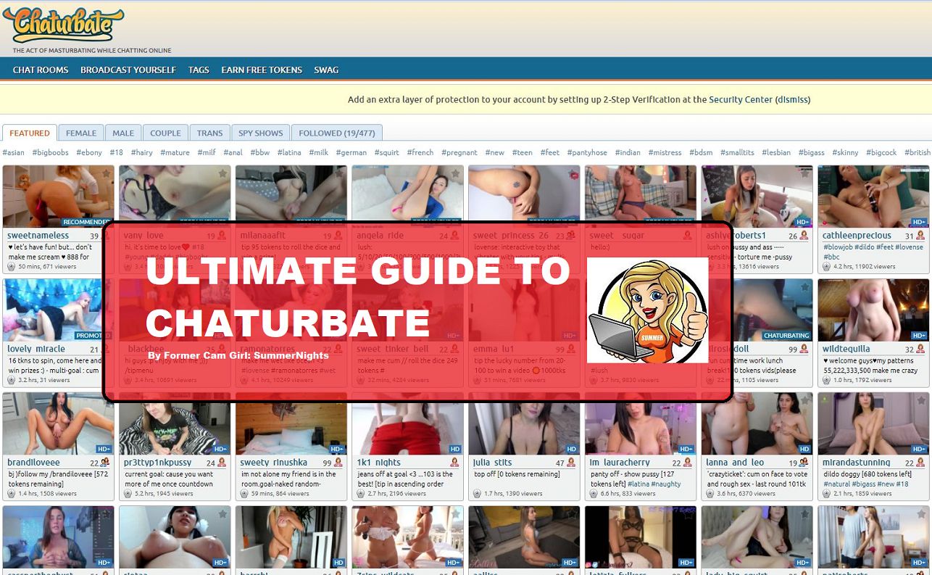Click the follow star on brandiloveee card

(106, 401)
